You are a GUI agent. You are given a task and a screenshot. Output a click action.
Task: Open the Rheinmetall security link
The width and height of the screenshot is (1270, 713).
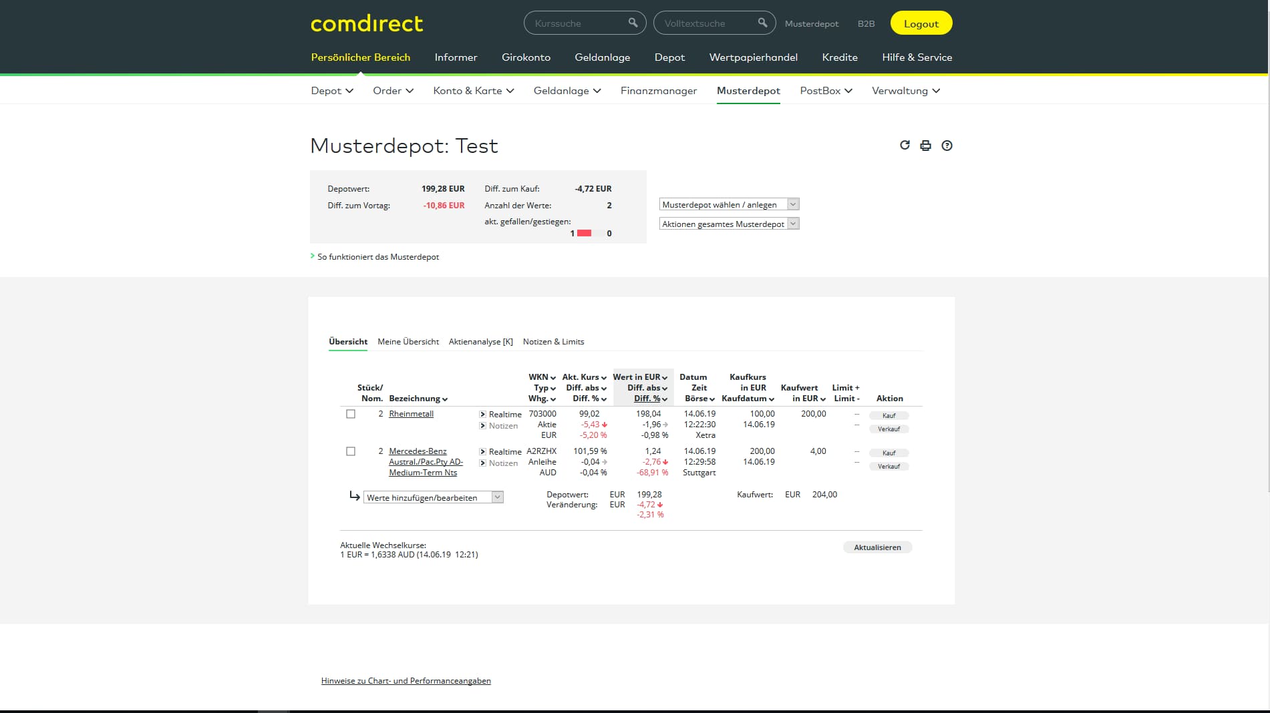[x=411, y=414]
